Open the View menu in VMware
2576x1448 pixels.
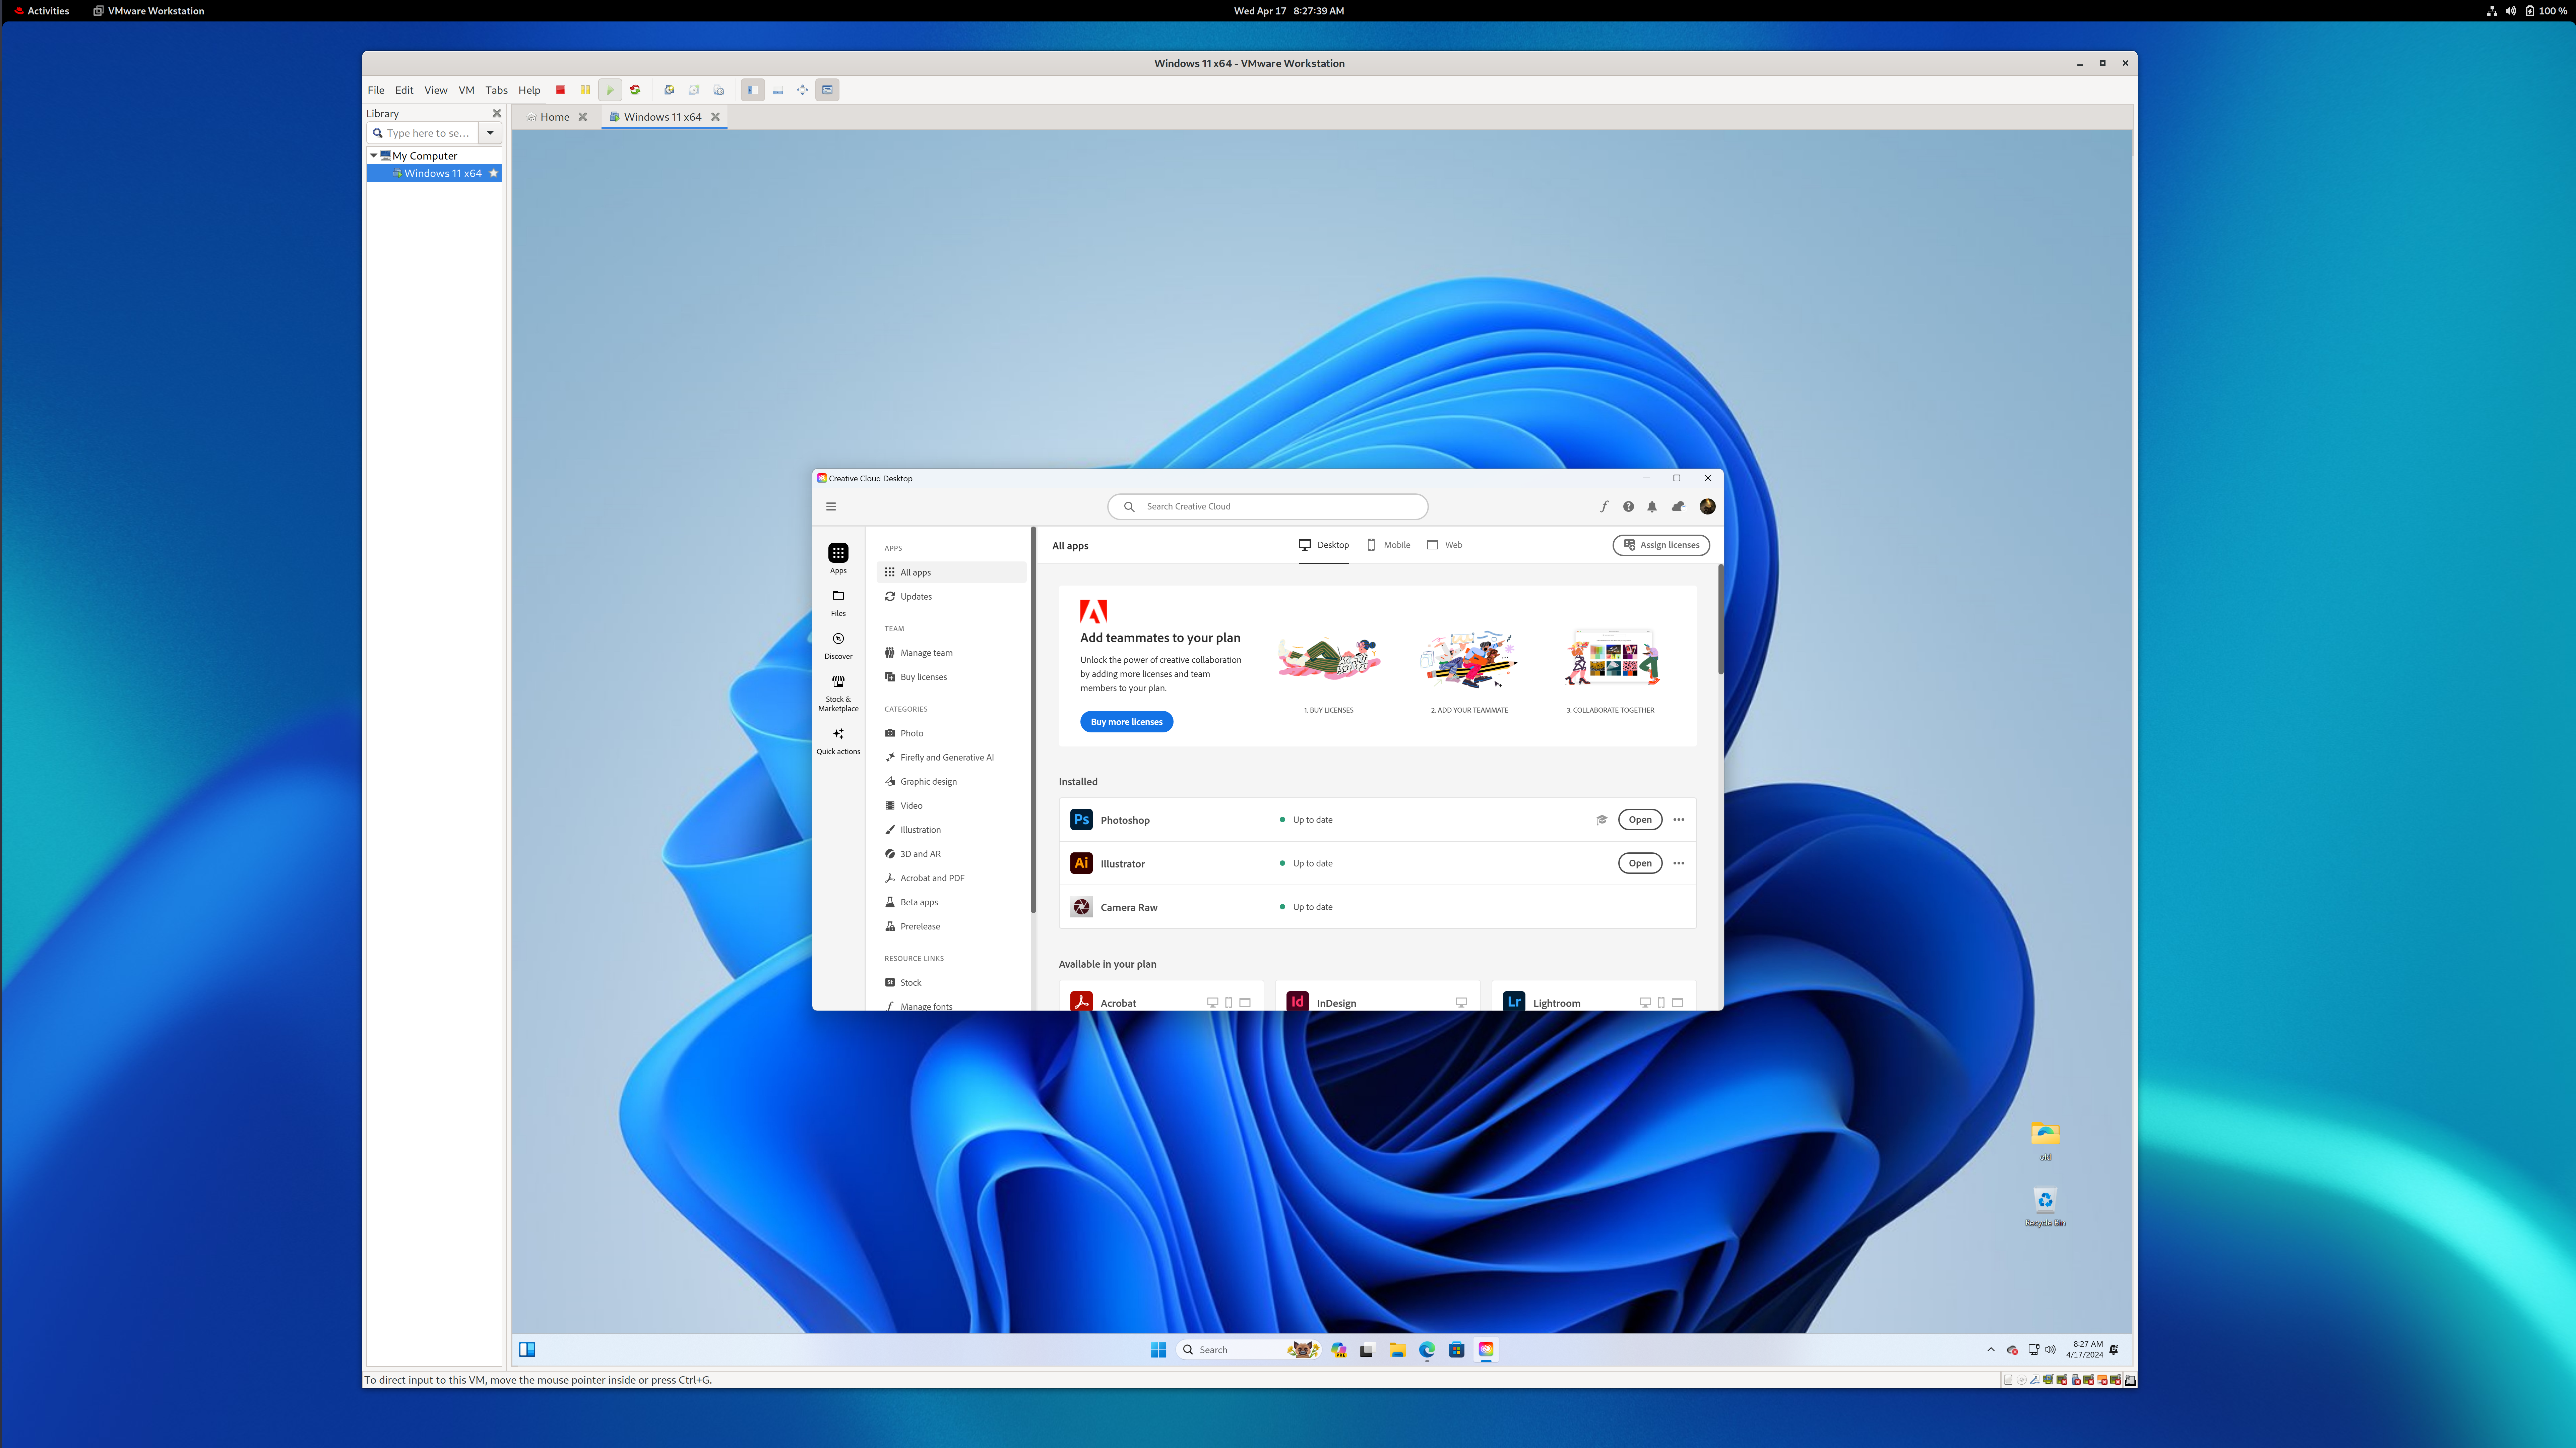click(436, 90)
